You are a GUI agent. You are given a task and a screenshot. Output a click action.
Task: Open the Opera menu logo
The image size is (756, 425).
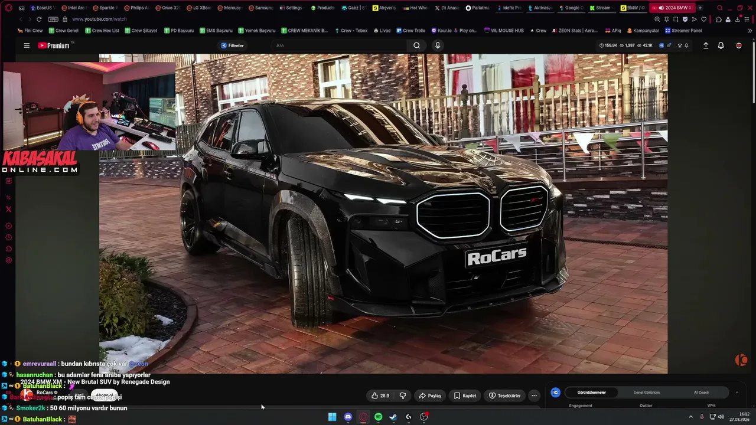coord(8,8)
